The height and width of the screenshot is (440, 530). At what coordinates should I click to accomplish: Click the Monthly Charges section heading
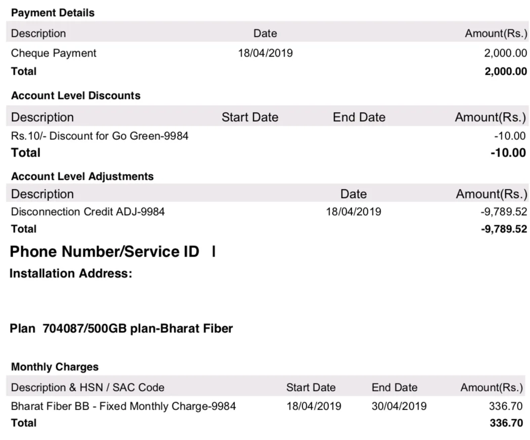(55, 367)
